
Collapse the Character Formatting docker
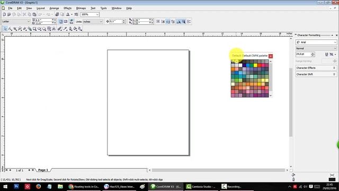[332, 35]
